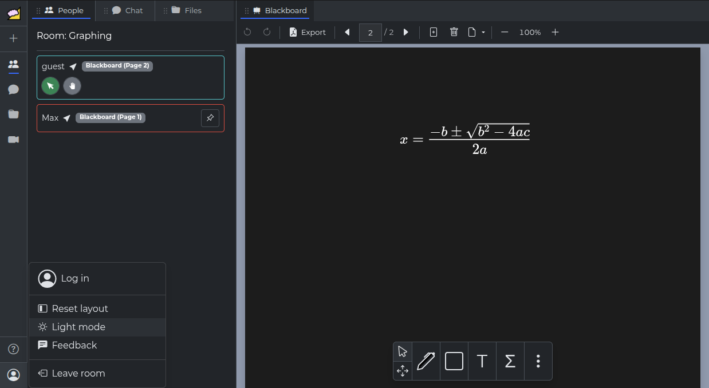Image resolution: width=709 pixels, height=388 pixels.
Task: Toggle the guest cursor sharing button
Action: pos(50,86)
